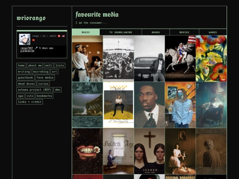
Task: Click the white horse rider with flag cover
Action: [180, 58]
